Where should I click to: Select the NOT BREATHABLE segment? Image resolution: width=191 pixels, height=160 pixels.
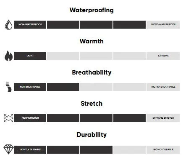(x=30, y=87)
